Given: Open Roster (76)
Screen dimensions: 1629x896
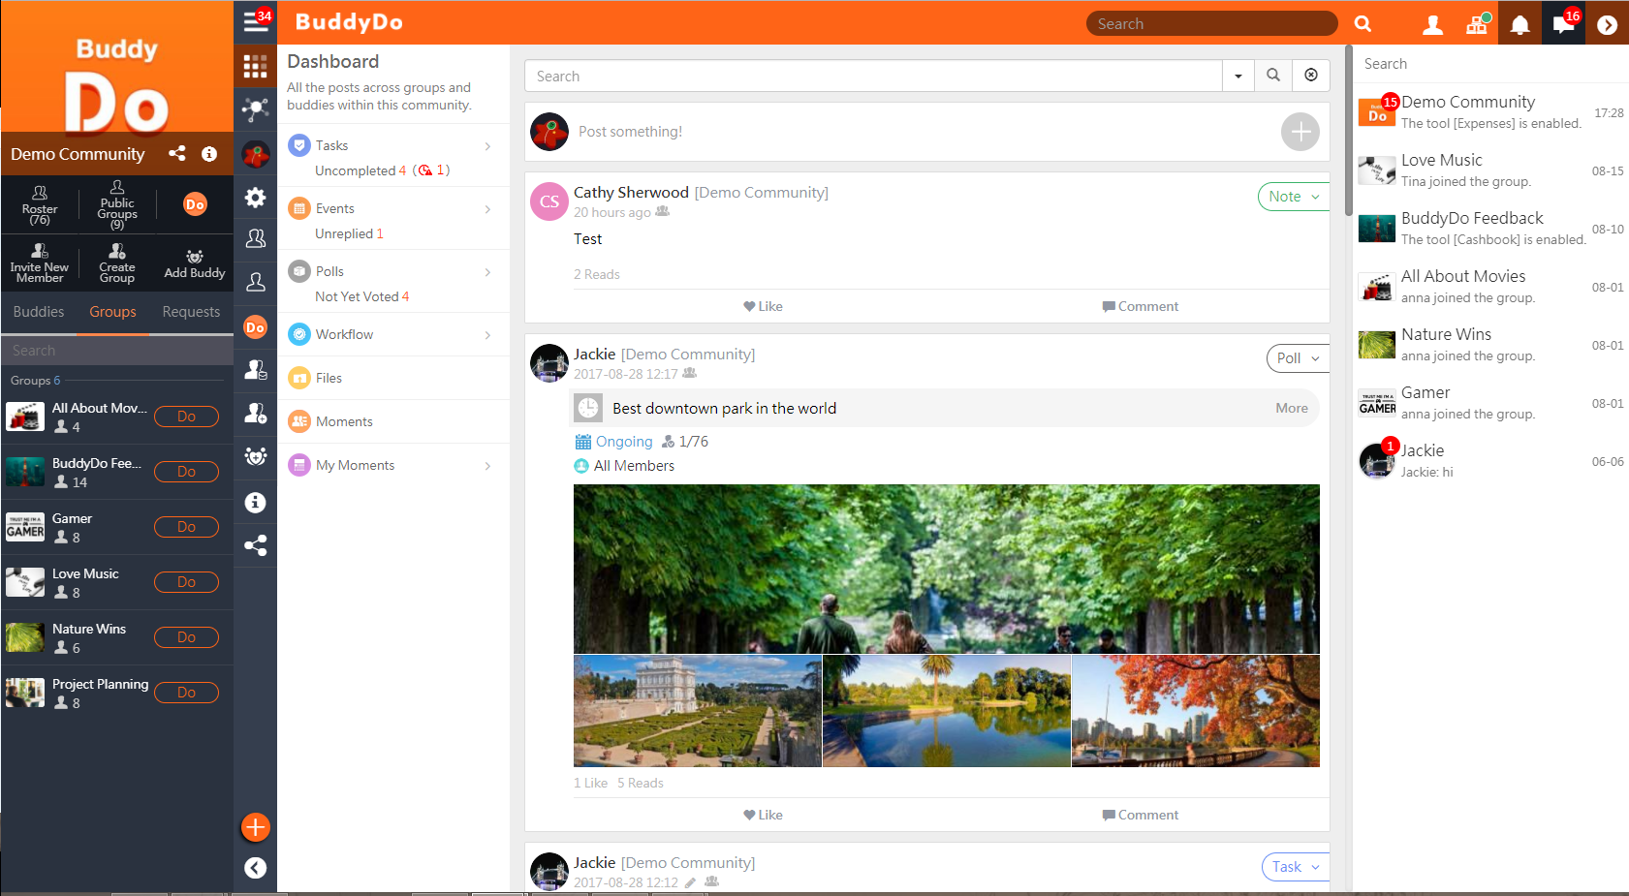Looking at the screenshot, I should tap(40, 204).
